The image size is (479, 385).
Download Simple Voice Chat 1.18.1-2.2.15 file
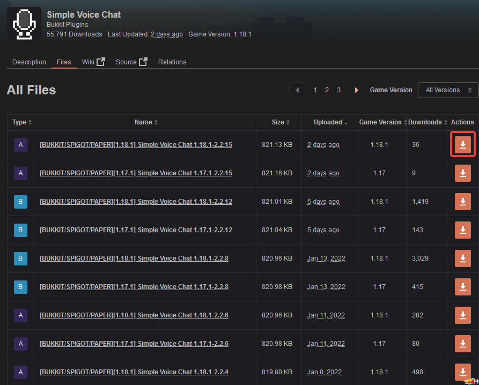pos(462,144)
